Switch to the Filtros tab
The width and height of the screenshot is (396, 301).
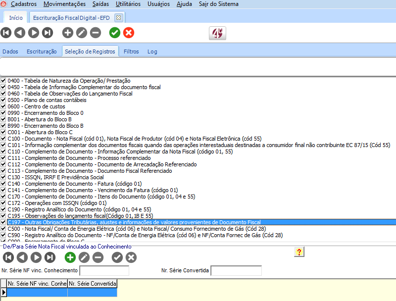pyautogui.click(x=131, y=51)
